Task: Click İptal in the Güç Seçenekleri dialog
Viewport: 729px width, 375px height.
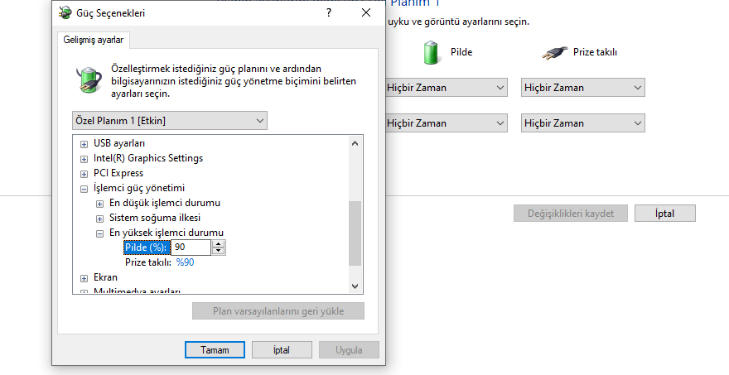Action: (282, 350)
